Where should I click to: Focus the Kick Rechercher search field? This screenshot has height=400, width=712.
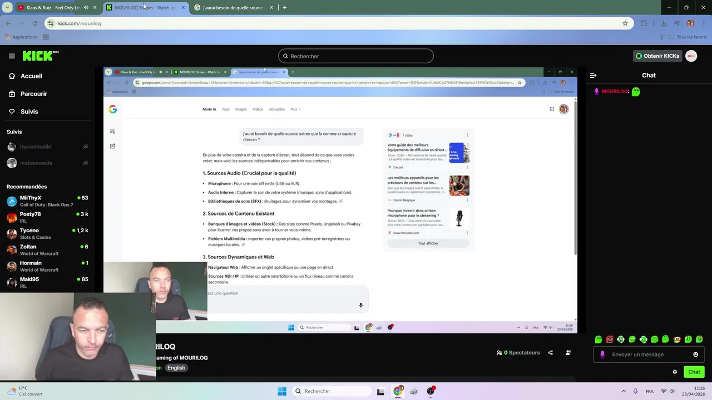356,56
